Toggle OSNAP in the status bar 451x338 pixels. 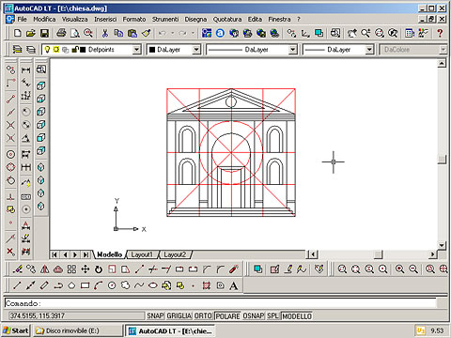click(254, 316)
